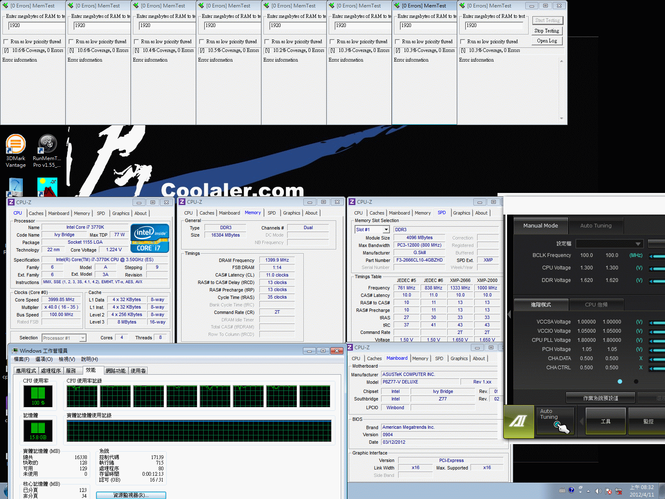Viewport: 665px width, 499px height.
Task: Click 資源監視器(R) button in Task Manager
Action: (131, 495)
